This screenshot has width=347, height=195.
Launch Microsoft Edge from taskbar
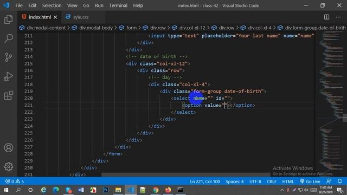(56, 190)
